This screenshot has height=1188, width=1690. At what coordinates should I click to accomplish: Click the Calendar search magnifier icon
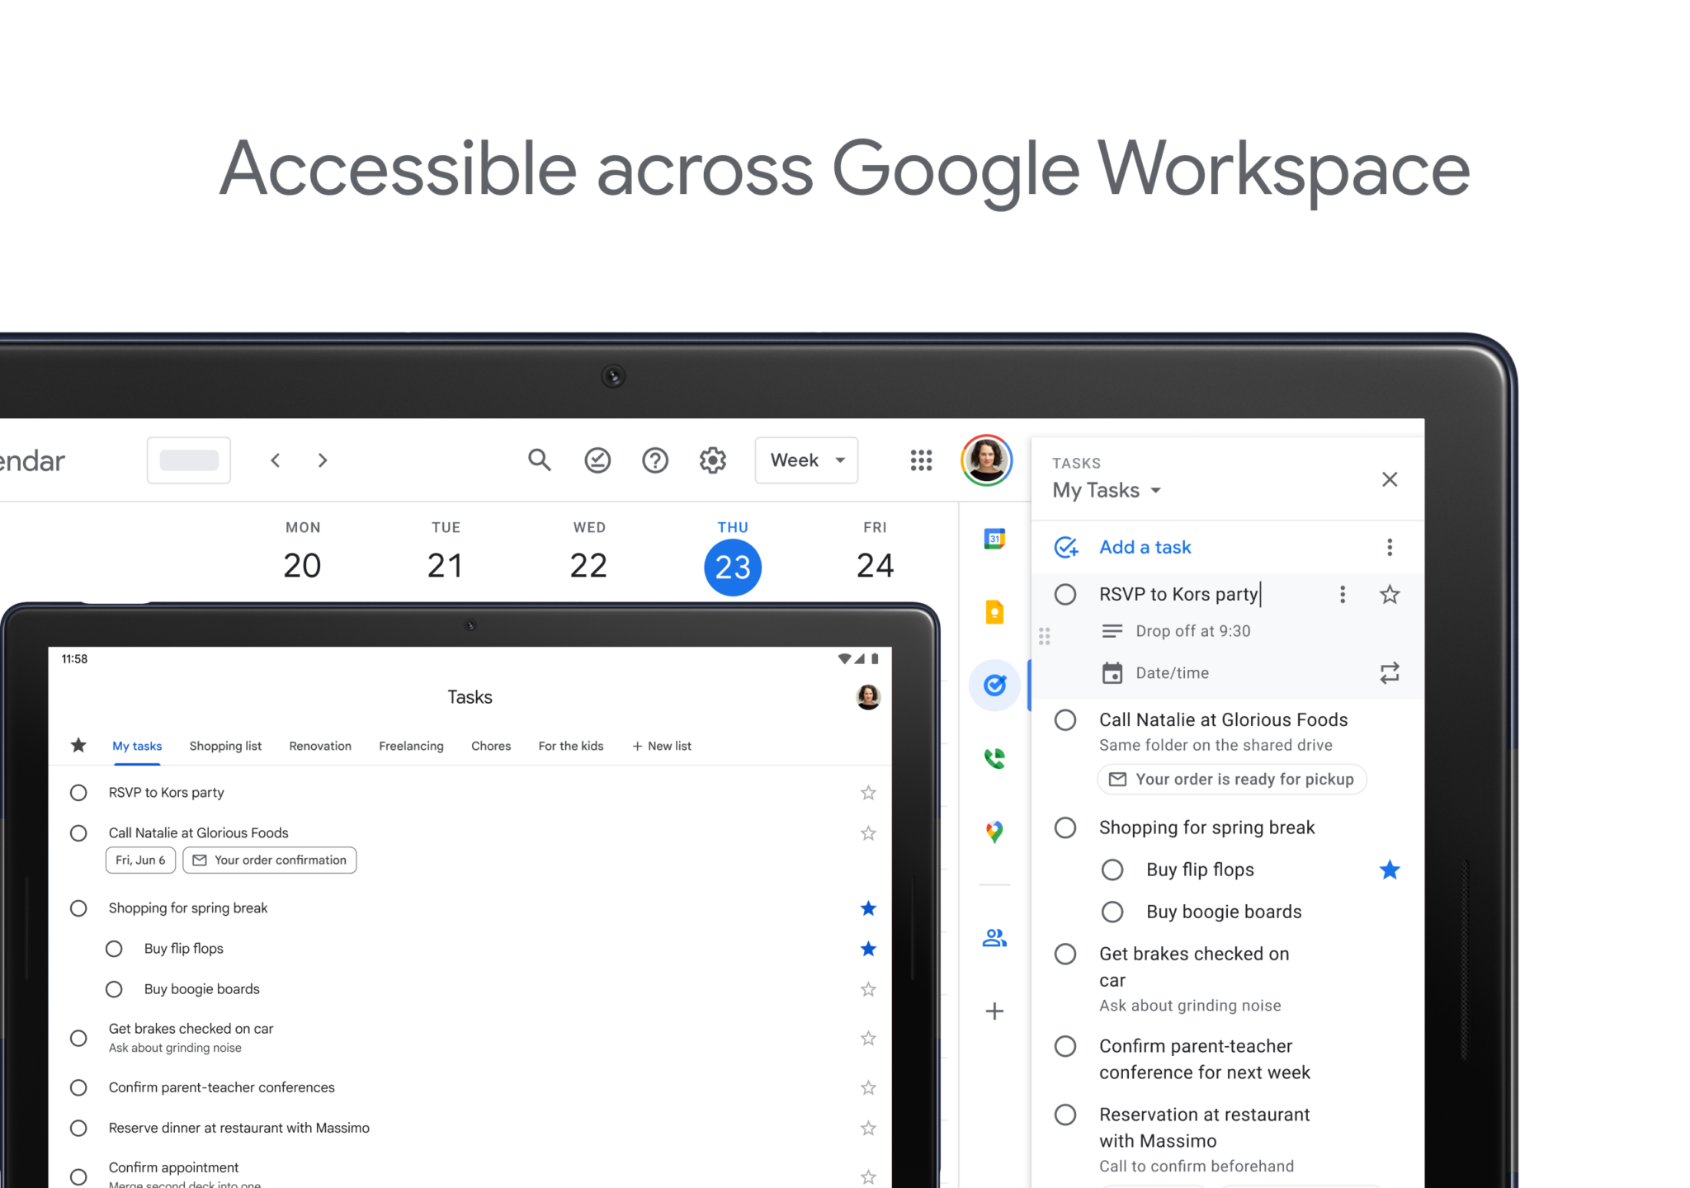539,460
